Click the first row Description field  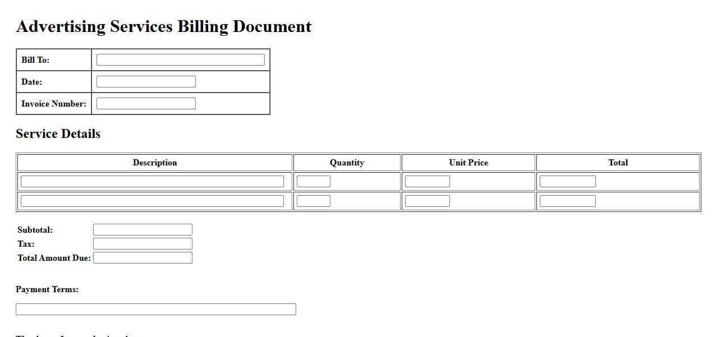(152, 182)
